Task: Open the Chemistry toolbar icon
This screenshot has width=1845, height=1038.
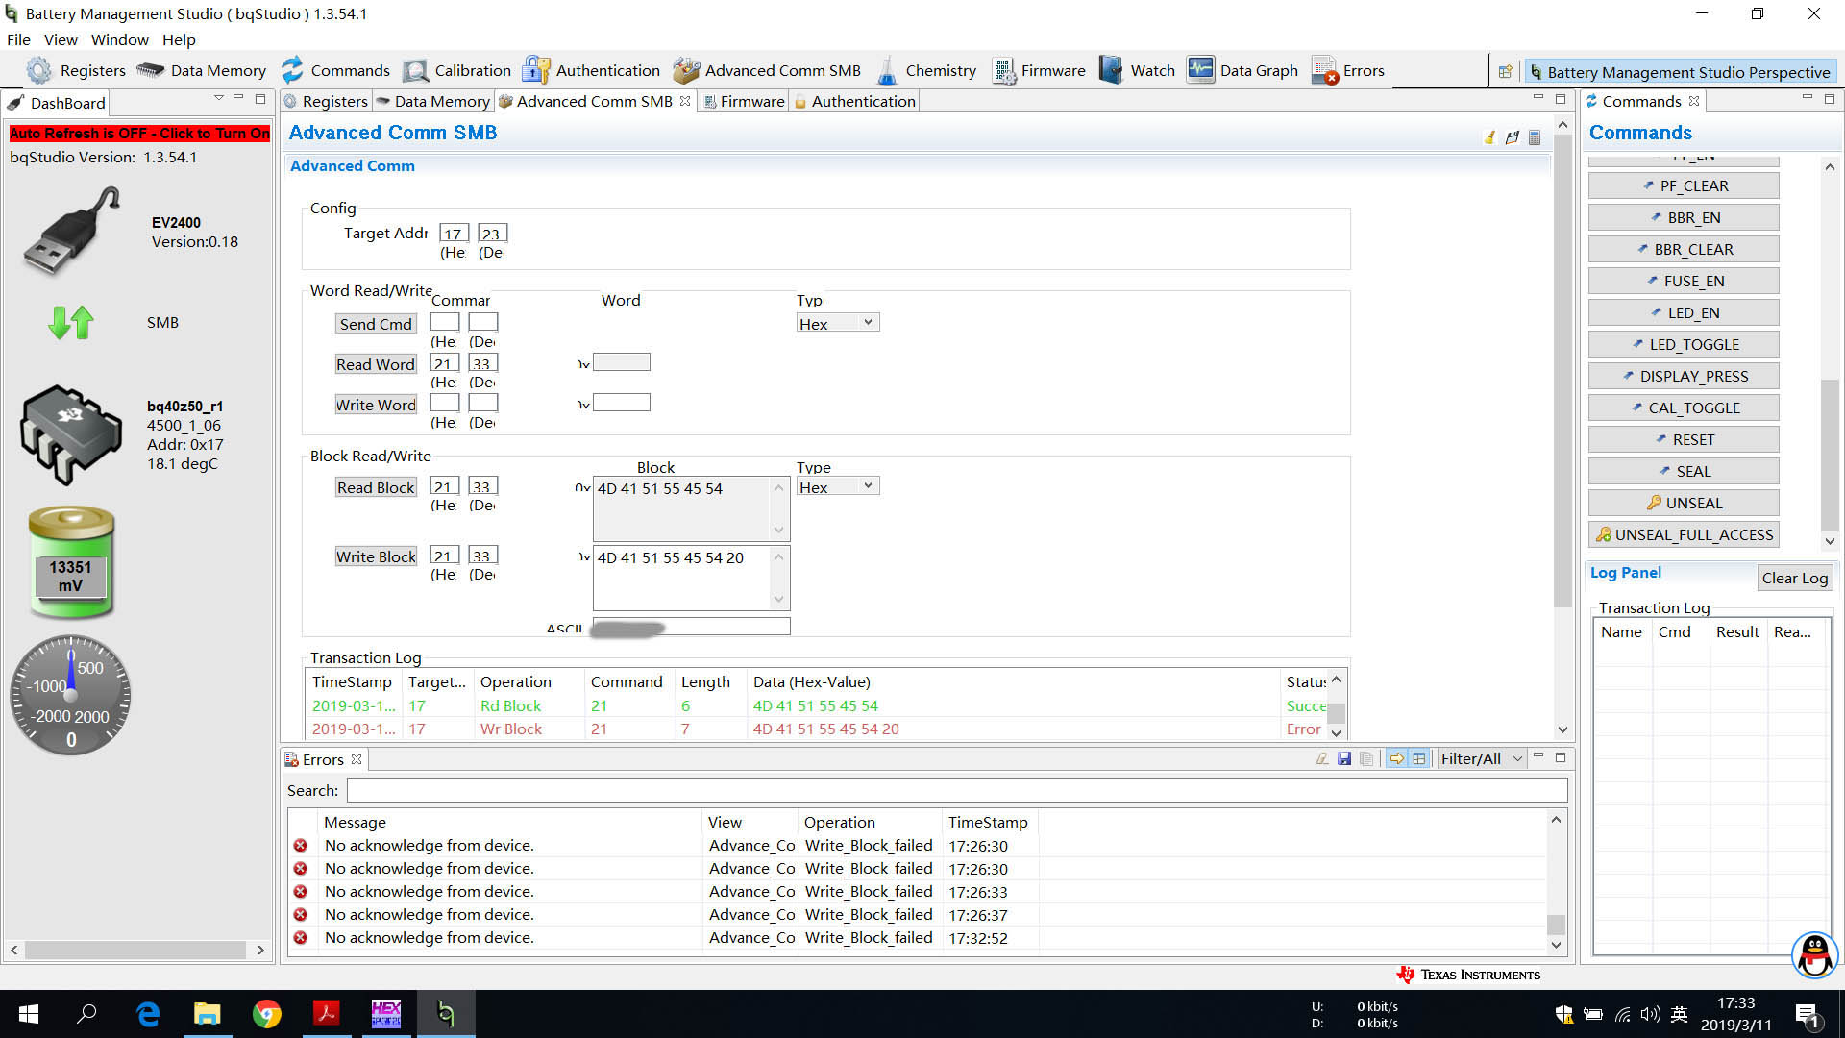Action: 889,70
